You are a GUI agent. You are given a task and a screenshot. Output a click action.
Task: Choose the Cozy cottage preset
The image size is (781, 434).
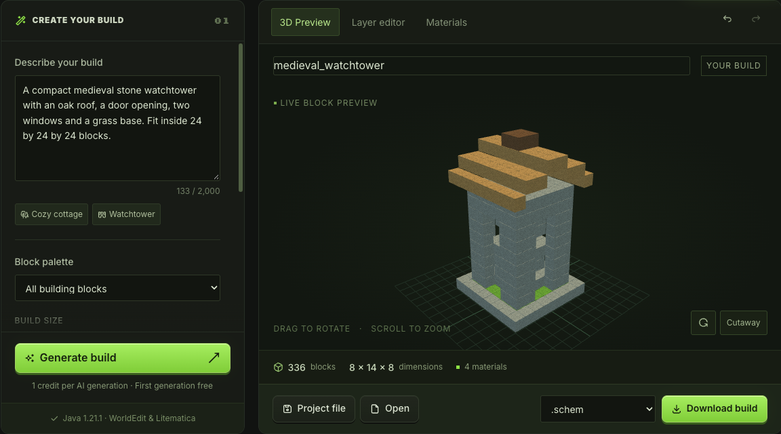(52, 214)
